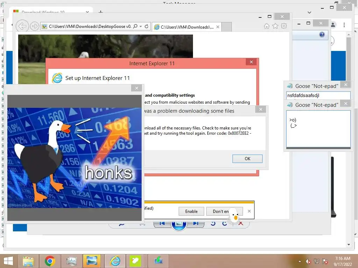The width and height of the screenshot is (358, 268).
Task: Rotate image counterclockwise in Photo Viewer
Action: click(213, 223)
